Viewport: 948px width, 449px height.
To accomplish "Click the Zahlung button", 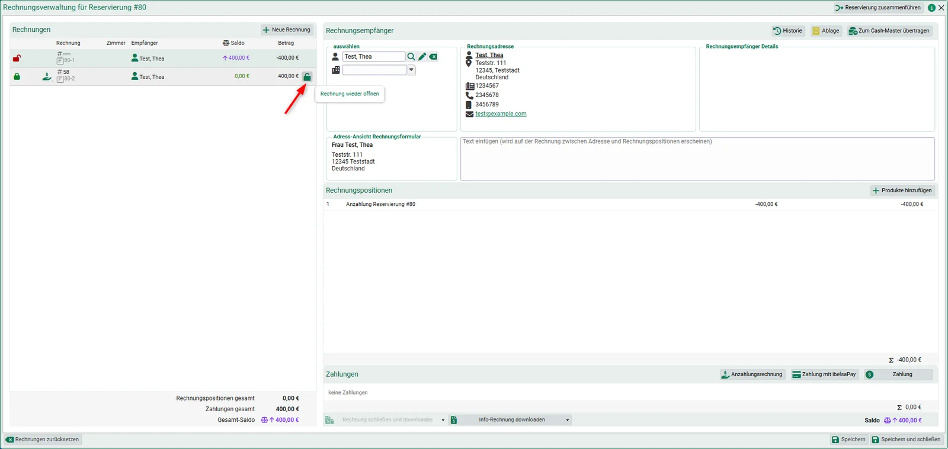I will [x=898, y=374].
